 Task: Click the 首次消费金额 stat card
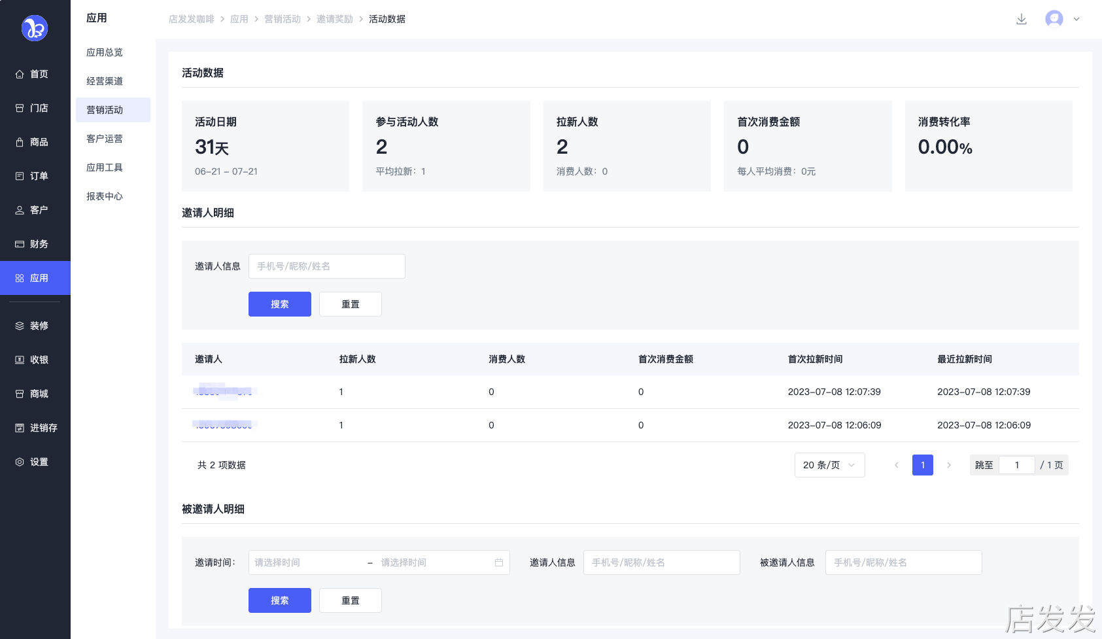coord(808,146)
